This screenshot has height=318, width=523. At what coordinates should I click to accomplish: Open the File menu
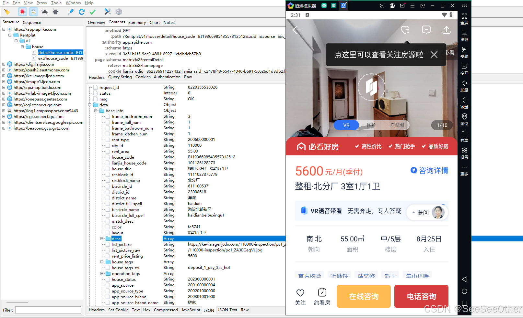coord(6,3)
